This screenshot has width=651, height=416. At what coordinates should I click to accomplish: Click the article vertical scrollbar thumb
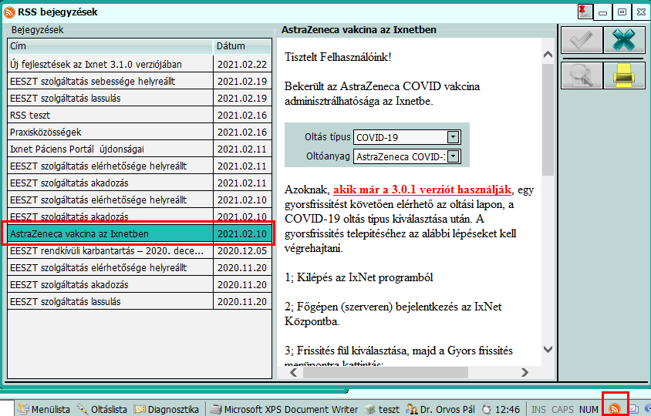pyautogui.click(x=548, y=118)
